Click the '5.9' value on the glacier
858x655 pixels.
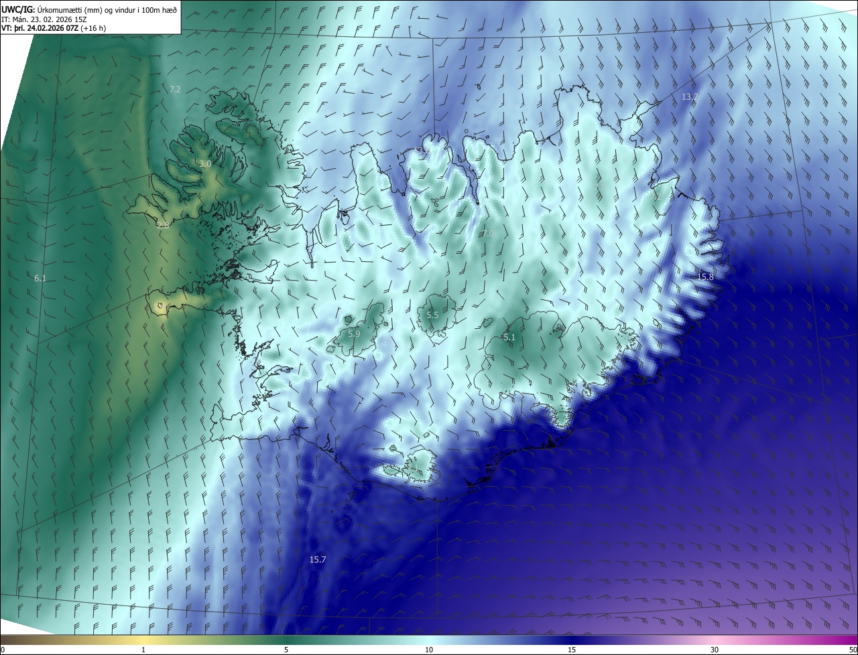[x=355, y=333]
